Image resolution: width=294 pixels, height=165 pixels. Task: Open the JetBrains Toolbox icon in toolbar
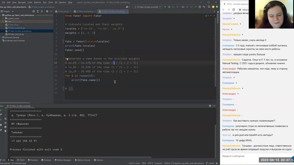pos(217,7)
